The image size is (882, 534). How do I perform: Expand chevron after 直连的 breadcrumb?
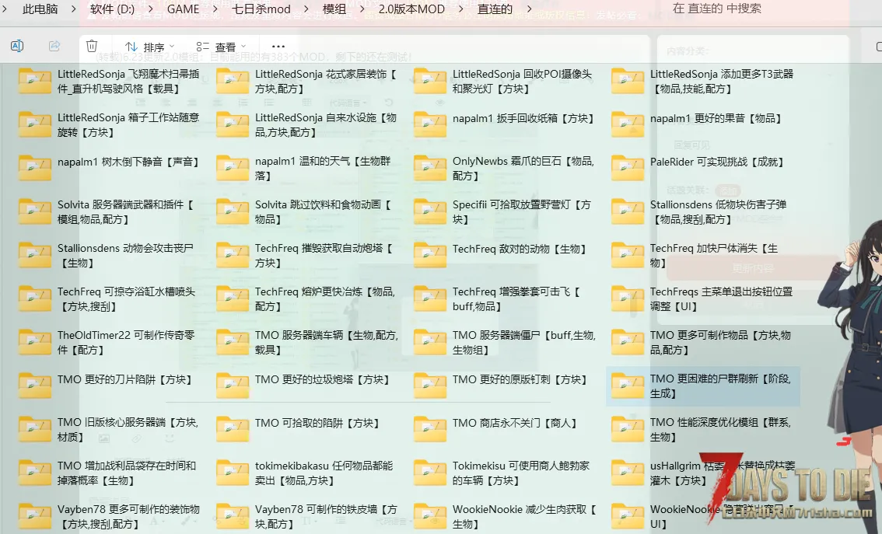[529, 9]
